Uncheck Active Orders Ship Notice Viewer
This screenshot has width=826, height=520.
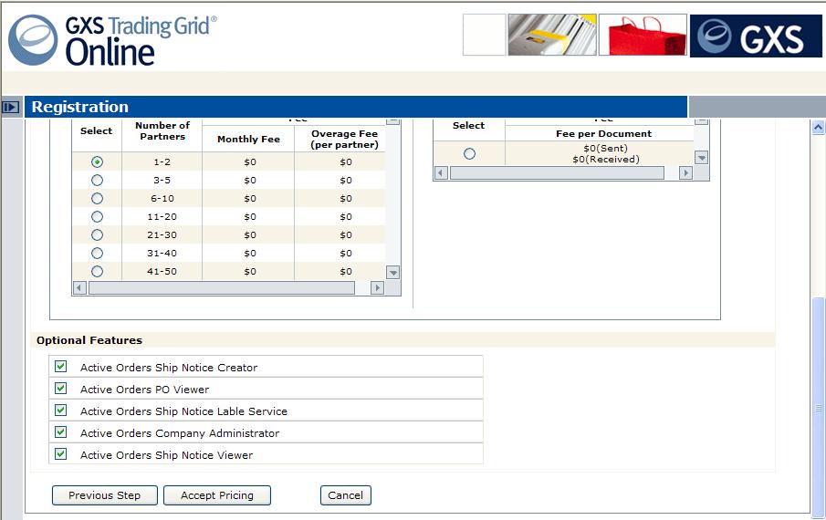(x=61, y=453)
